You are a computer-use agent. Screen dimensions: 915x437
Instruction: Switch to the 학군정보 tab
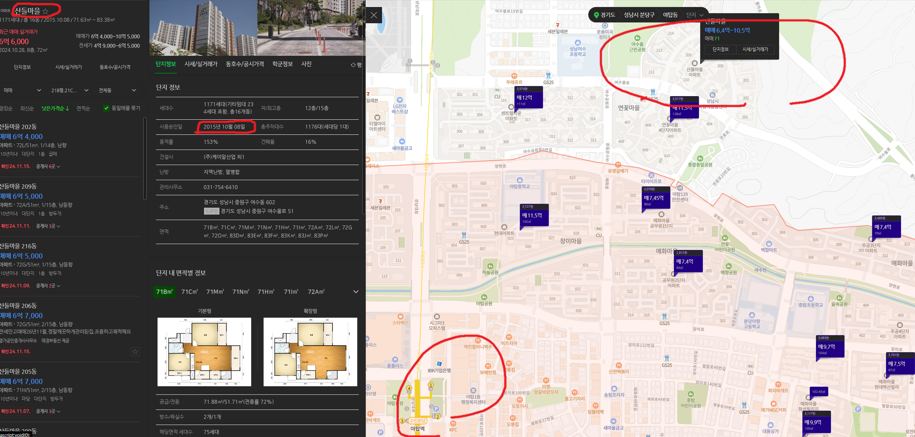[x=282, y=64]
